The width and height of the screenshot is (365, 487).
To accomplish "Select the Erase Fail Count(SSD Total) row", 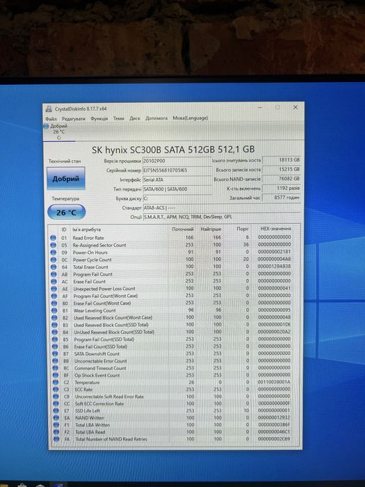I will tap(172, 346).
